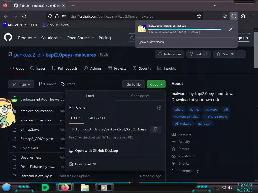Open the Activity link in About

pos(181,141)
